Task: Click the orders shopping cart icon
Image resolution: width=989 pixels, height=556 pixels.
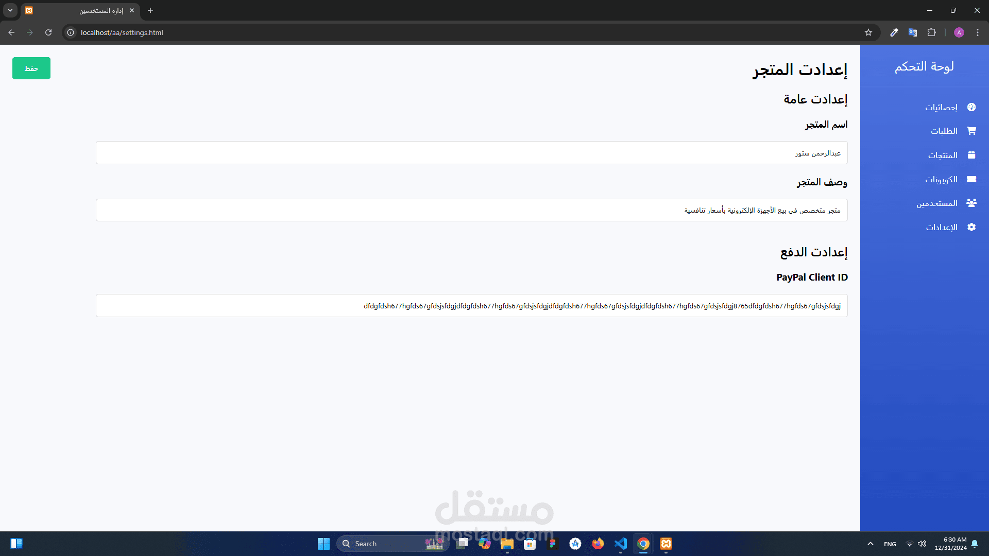Action: coord(971,131)
